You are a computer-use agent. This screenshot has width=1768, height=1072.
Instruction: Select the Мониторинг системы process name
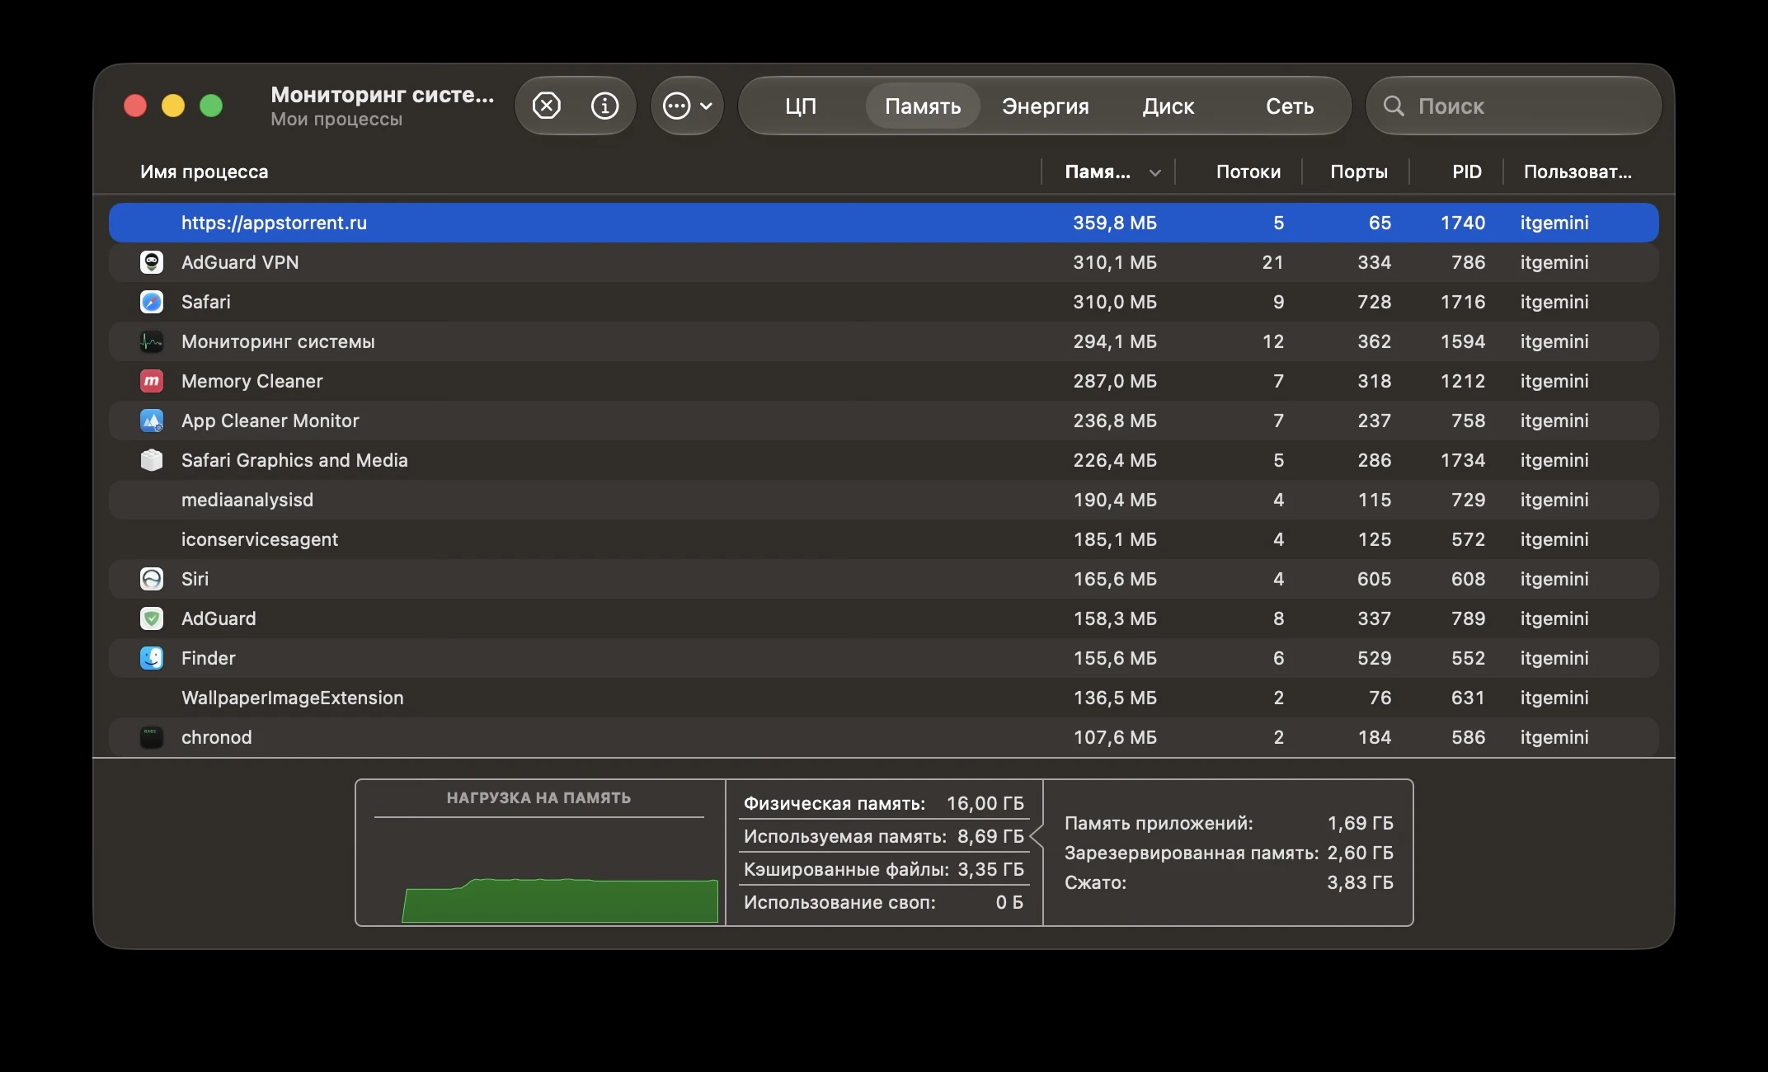click(x=278, y=341)
